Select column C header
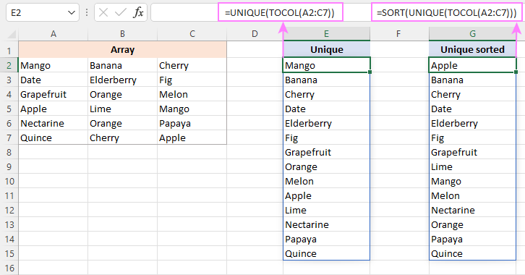 pyautogui.click(x=192, y=34)
